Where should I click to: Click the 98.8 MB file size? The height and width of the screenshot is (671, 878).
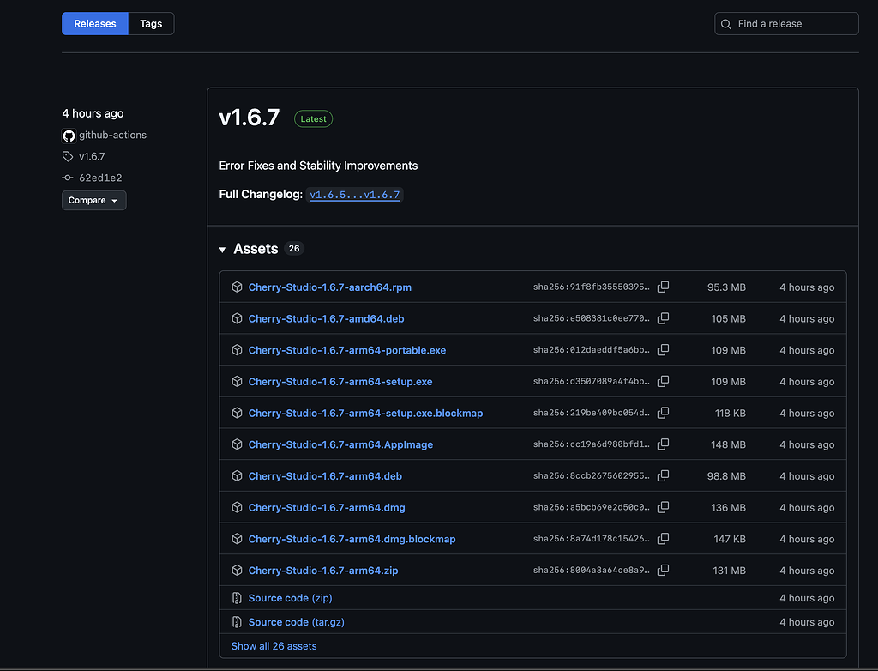pos(726,476)
